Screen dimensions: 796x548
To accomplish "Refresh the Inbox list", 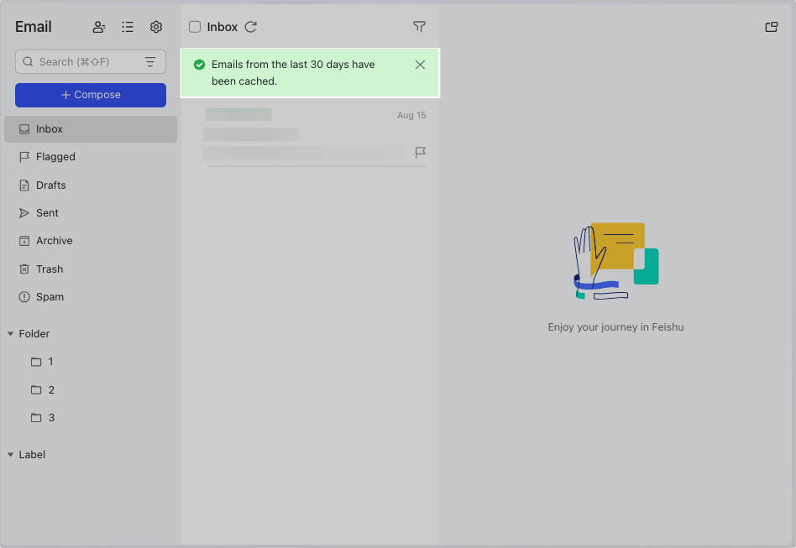I will 251,27.
